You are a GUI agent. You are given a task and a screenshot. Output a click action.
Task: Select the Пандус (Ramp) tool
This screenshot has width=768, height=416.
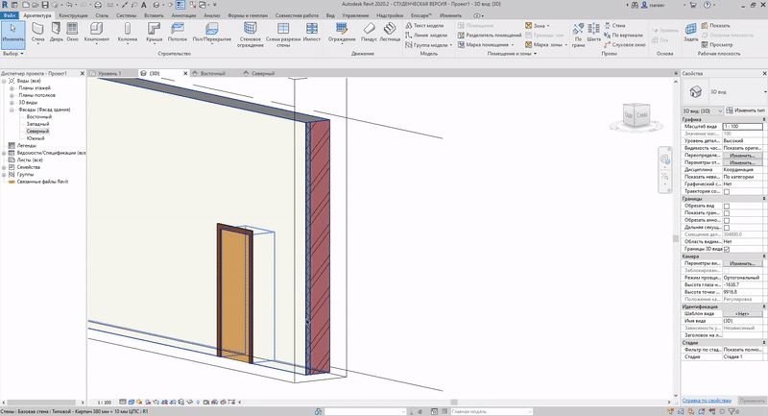pyautogui.click(x=369, y=32)
